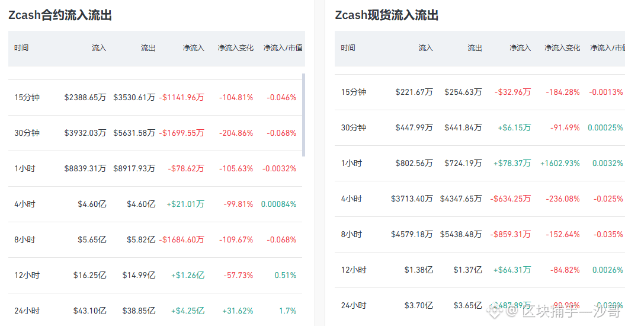Select the 24小时 row in contracts table
The image size is (625, 326).
(155, 311)
